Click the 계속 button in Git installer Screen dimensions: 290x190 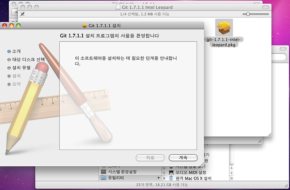183,157
